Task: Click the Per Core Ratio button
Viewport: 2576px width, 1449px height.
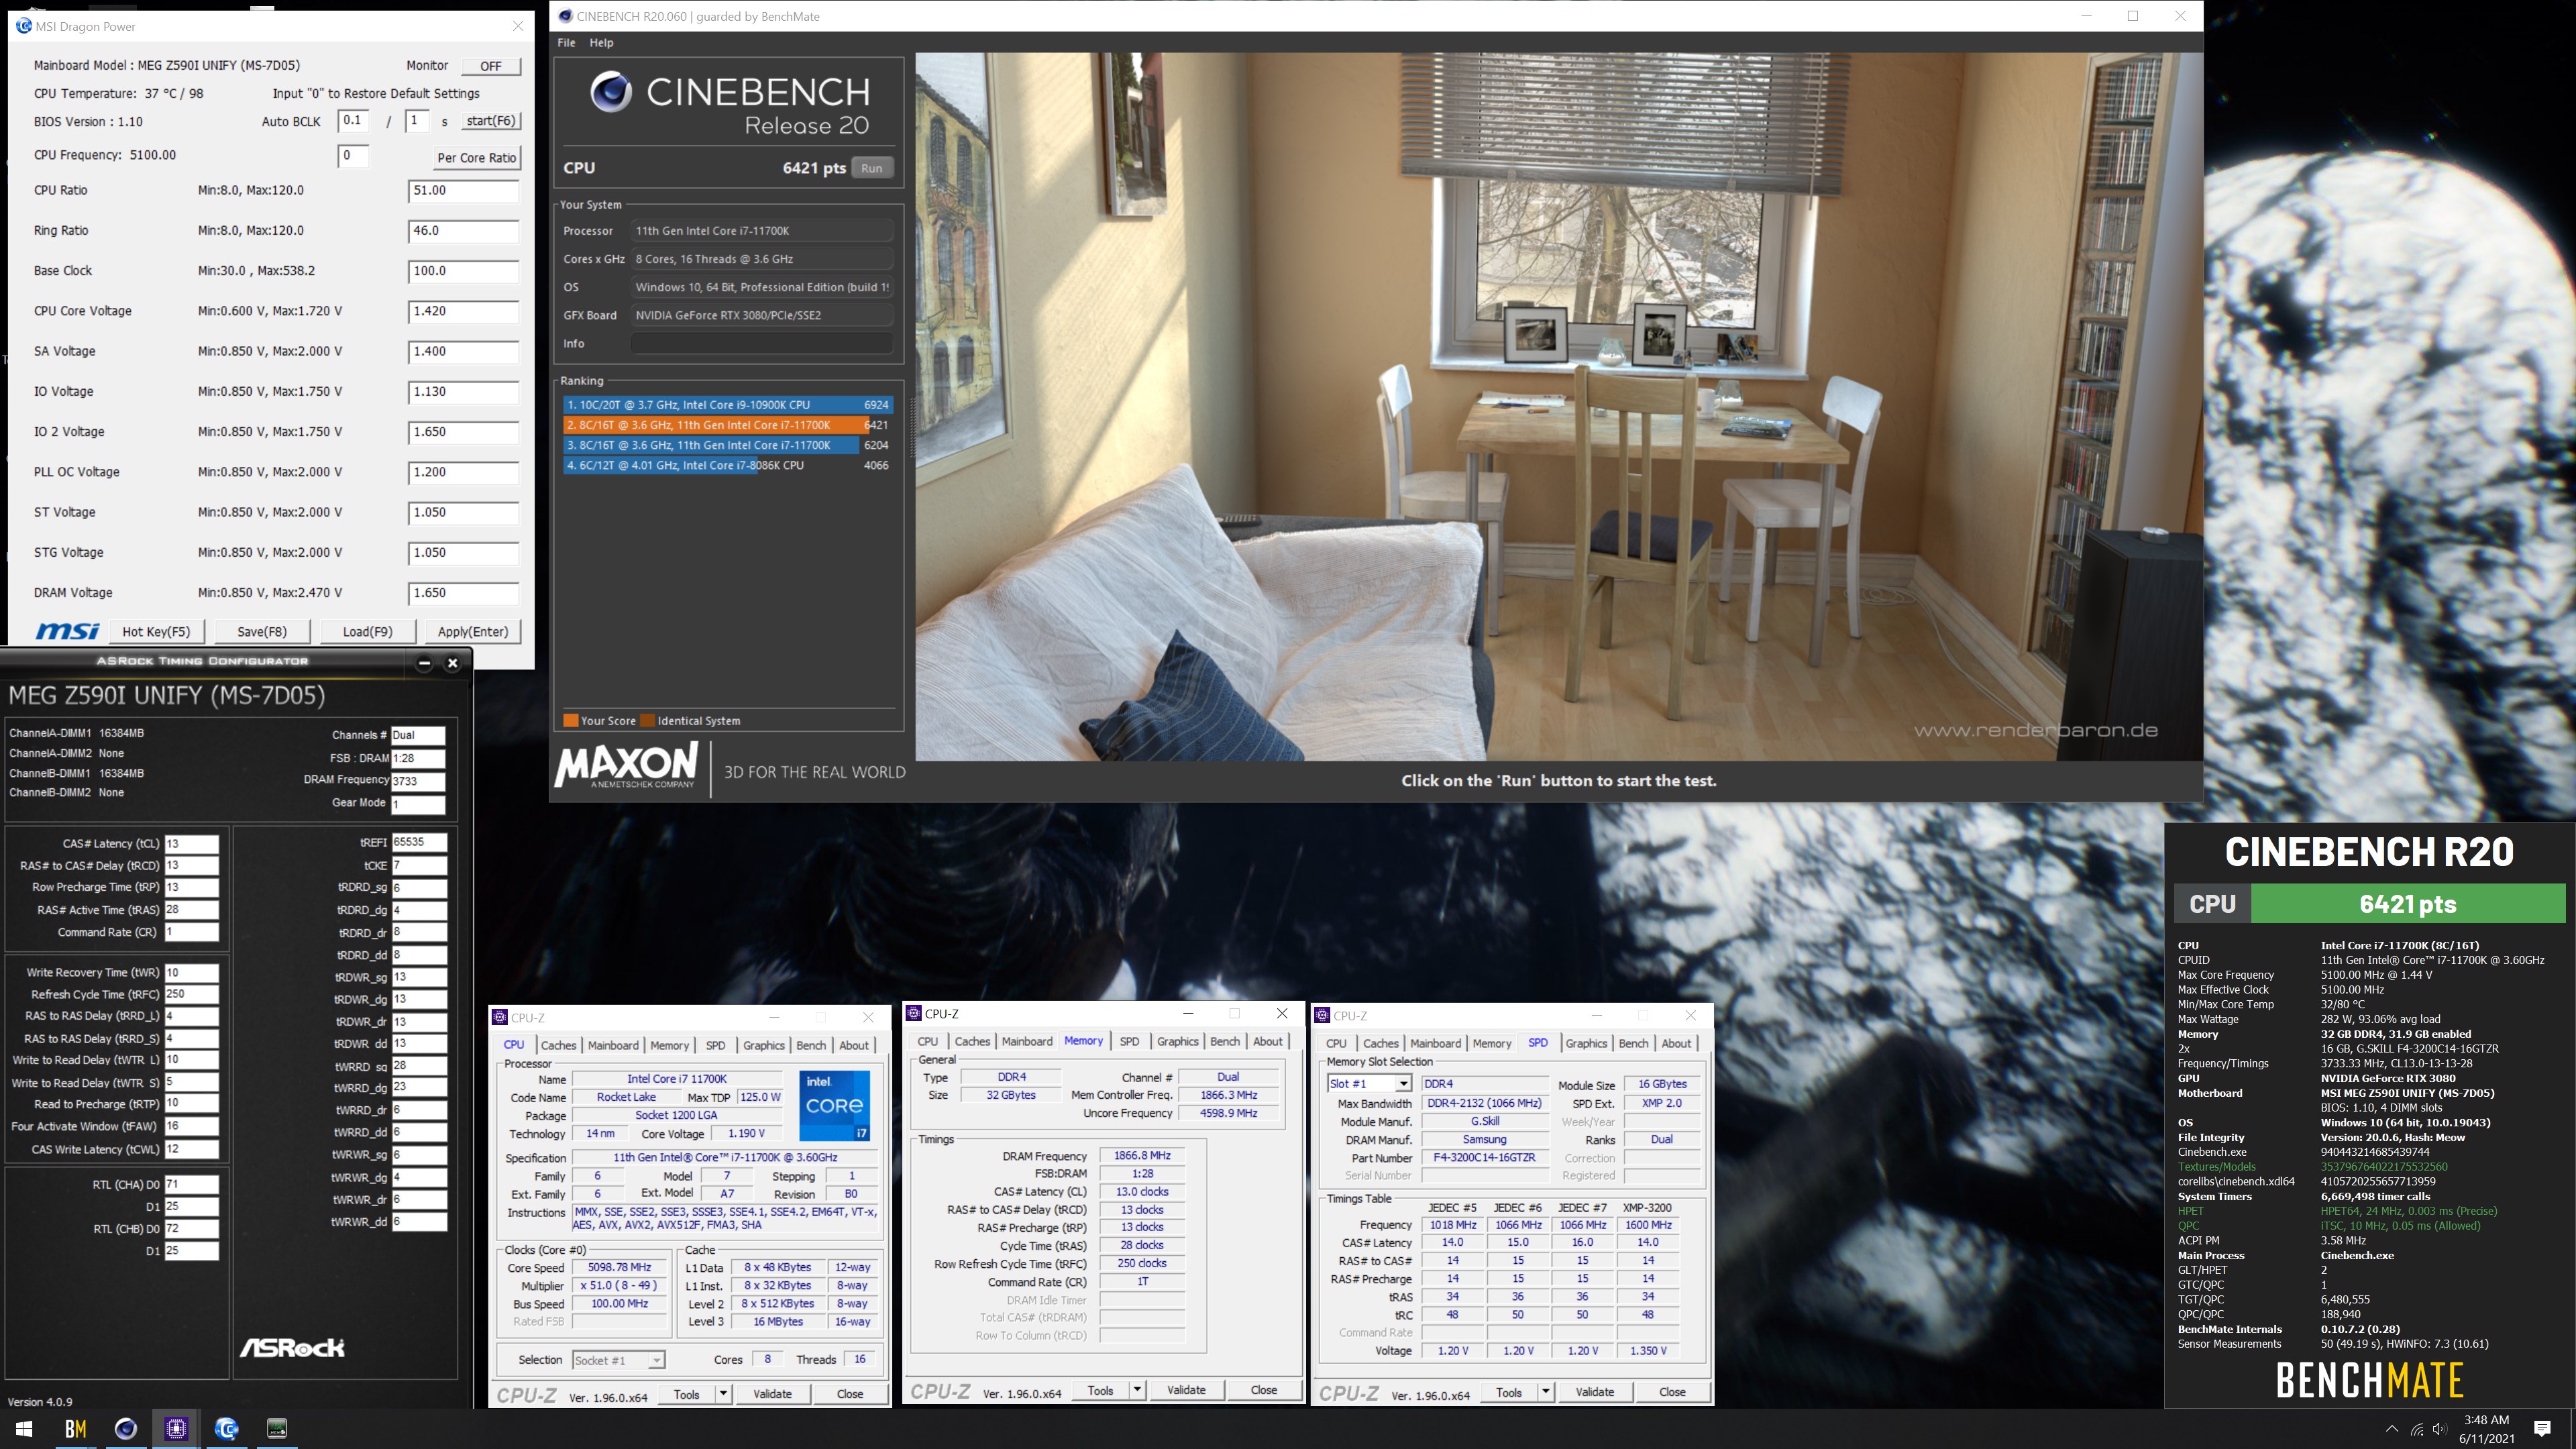Action: click(x=477, y=158)
